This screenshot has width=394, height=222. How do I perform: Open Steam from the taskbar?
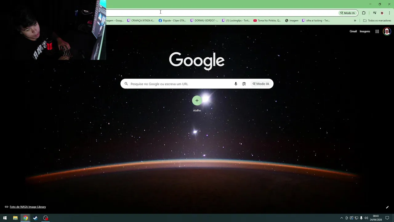coord(35,218)
